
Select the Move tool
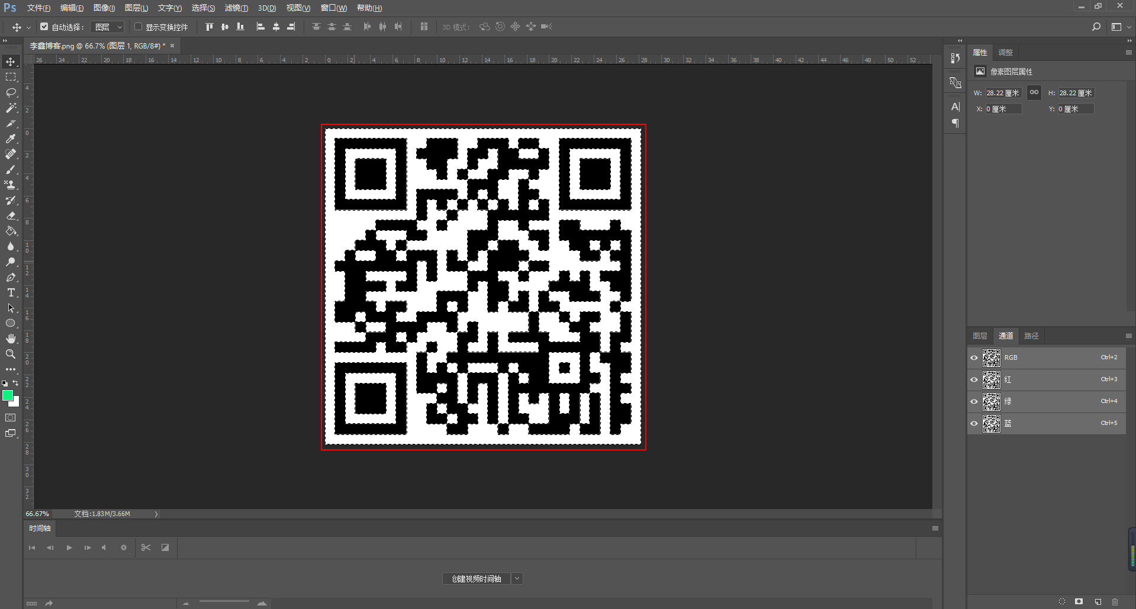pos(11,62)
